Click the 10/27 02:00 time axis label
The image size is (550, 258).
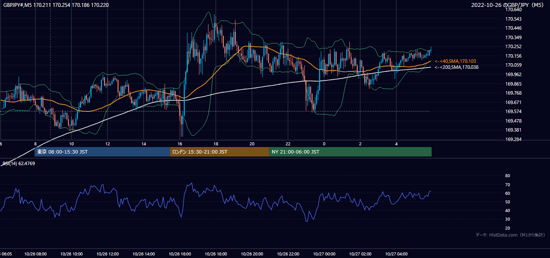click(360, 254)
